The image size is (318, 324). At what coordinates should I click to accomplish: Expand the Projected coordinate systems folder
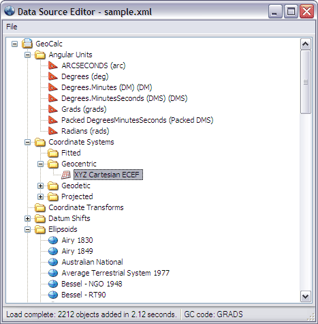coord(40,196)
